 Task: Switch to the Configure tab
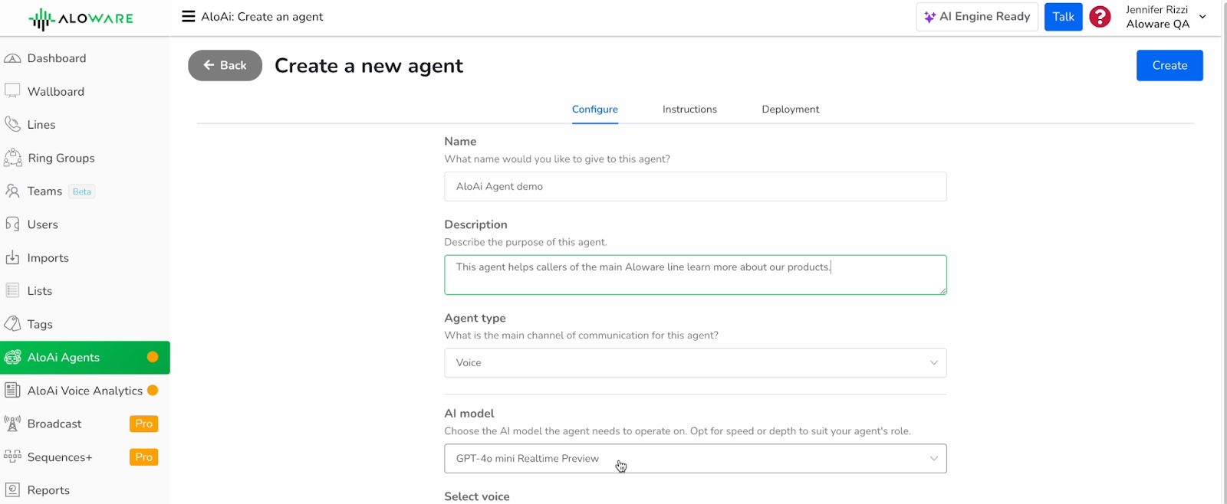pyautogui.click(x=595, y=110)
